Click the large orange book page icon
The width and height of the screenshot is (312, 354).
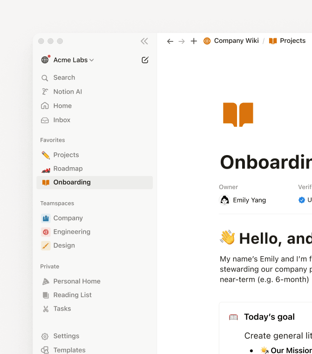[x=238, y=115]
